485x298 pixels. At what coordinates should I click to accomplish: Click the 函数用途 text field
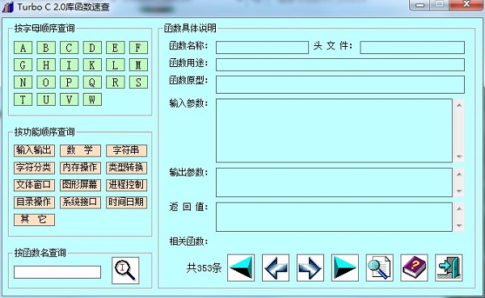click(x=340, y=65)
